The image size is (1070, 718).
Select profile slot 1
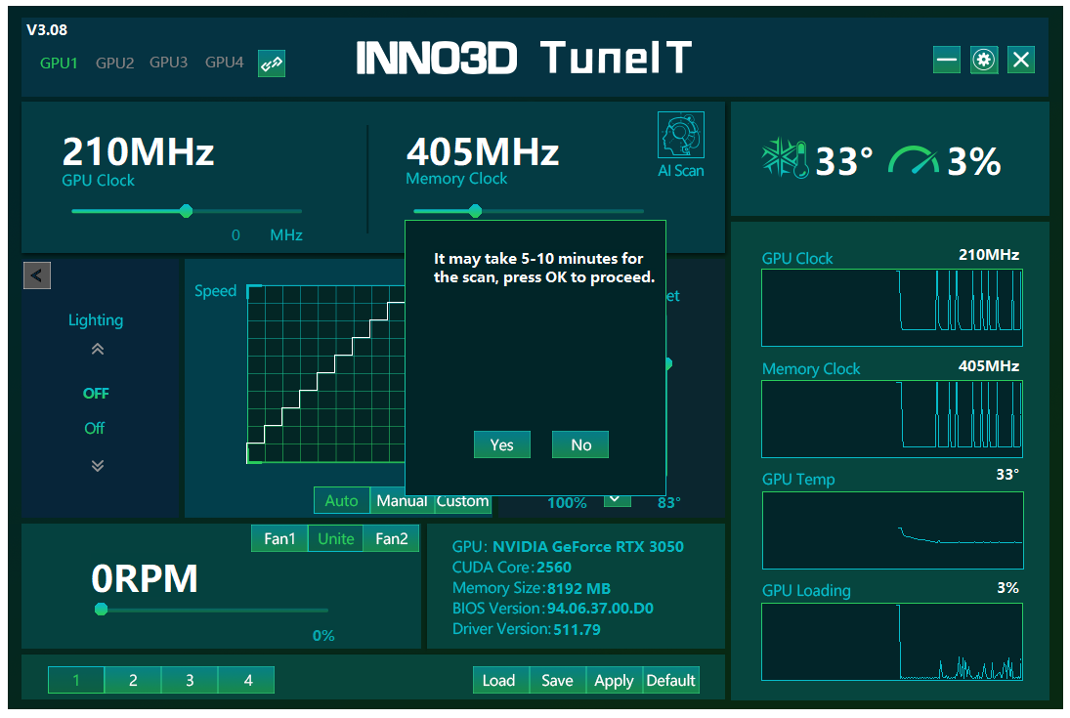(x=76, y=680)
